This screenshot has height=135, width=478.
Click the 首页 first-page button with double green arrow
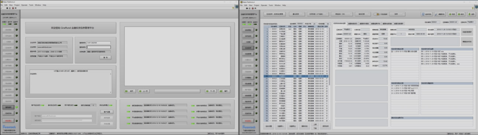pyautogui.click(x=130, y=91)
